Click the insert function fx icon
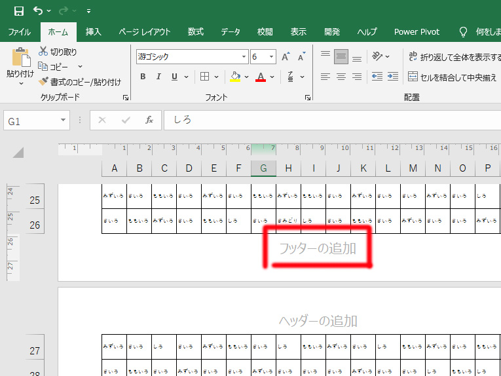 coord(149,120)
